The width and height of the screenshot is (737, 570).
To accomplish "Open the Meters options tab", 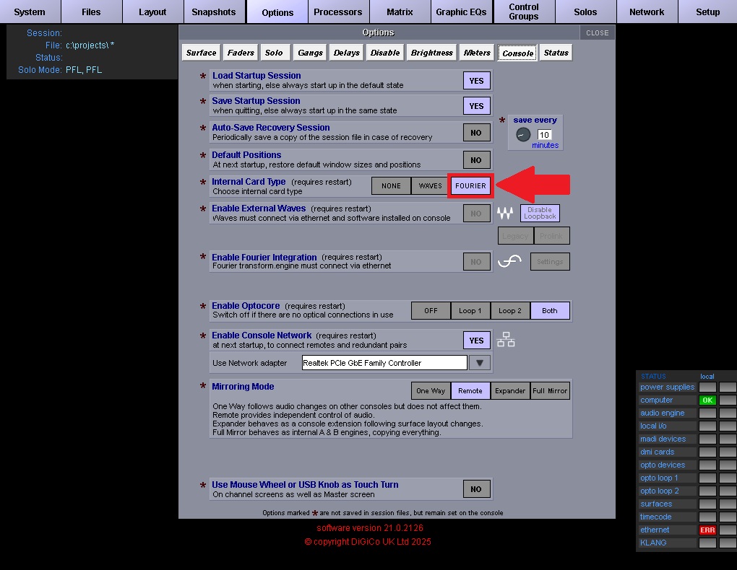I will coord(477,53).
